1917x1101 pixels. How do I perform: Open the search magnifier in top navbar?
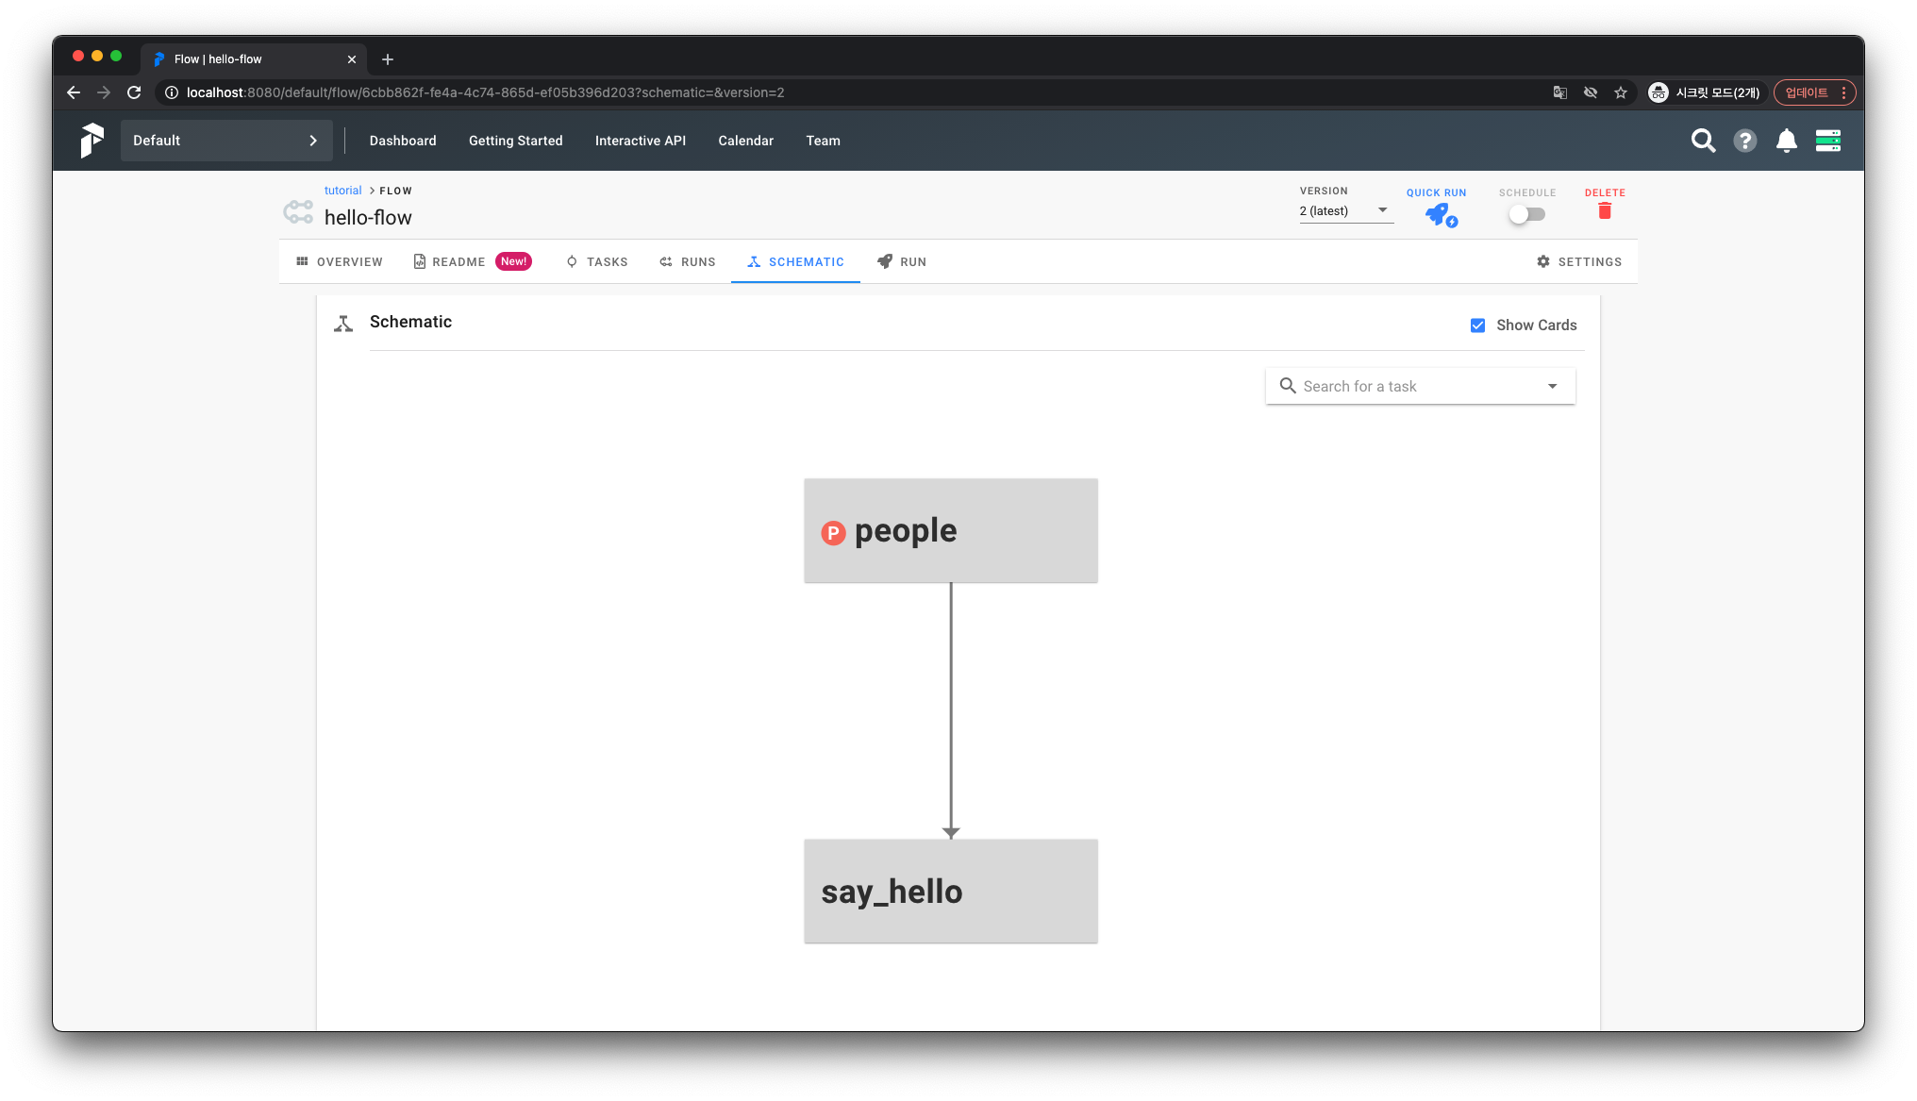click(x=1703, y=141)
